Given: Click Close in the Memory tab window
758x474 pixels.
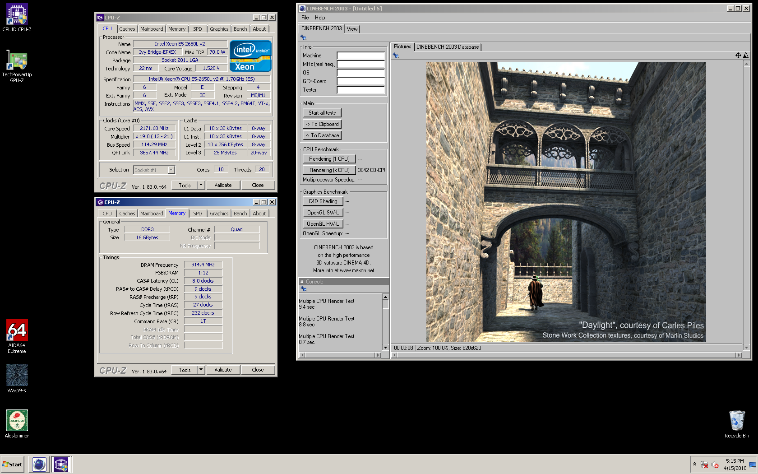Looking at the screenshot, I should [258, 370].
